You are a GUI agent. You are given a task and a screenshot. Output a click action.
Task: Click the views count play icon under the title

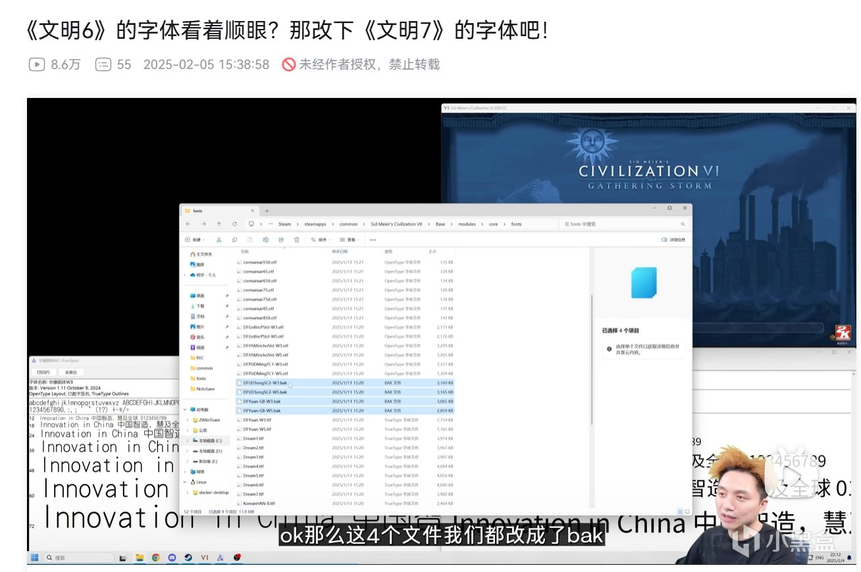pyautogui.click(x=37, y=64)
